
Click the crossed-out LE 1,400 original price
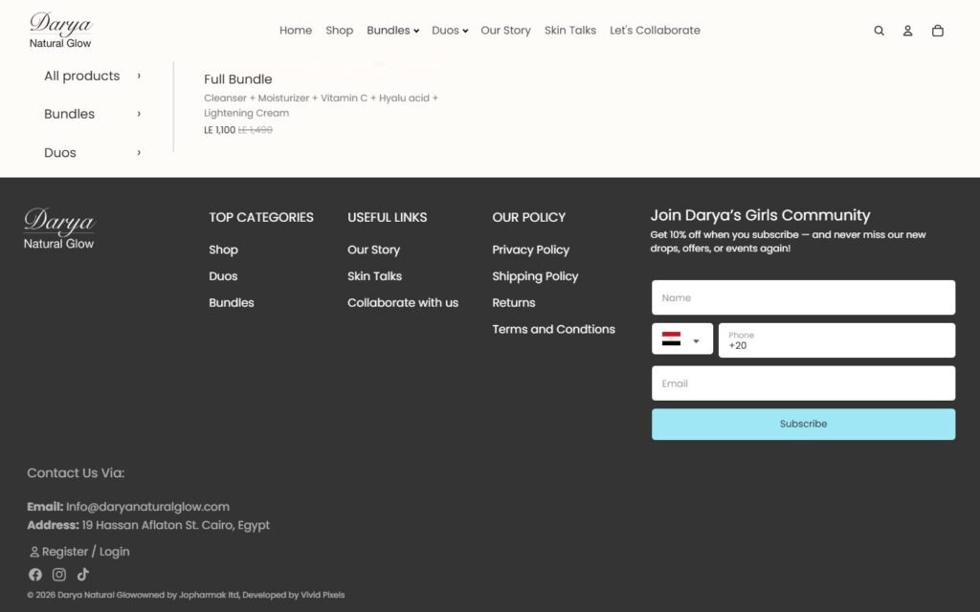pyautogui.click(x=255, y=130)
